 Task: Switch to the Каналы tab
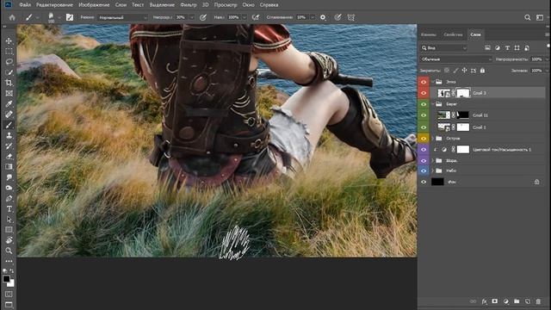click(429, 34)
